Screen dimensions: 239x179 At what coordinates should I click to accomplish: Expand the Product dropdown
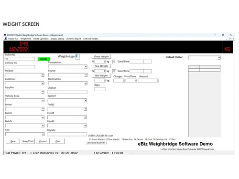(x=43, y=75)
